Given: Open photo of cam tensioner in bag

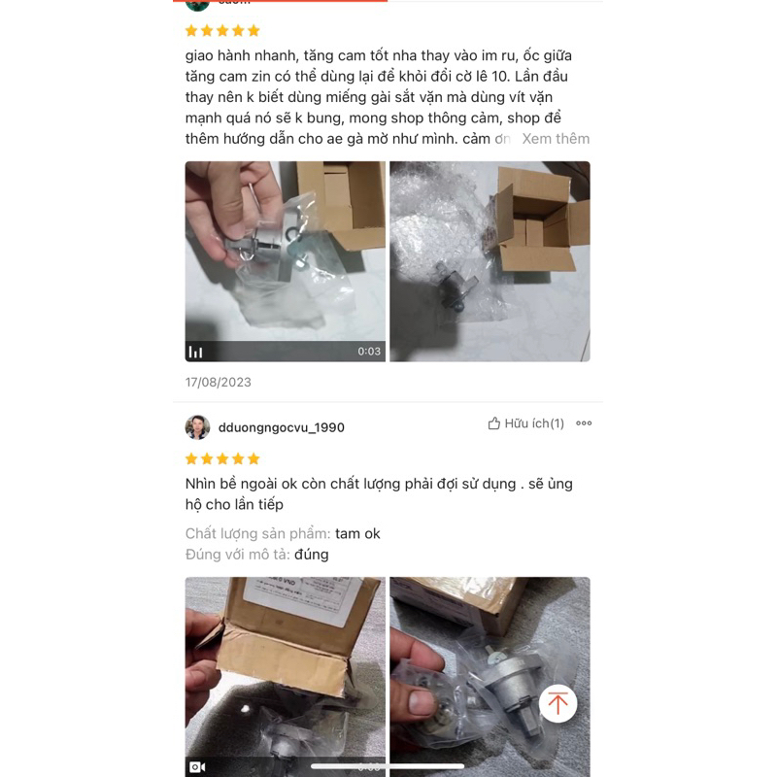Looking at the screenshot, I should tap(490, 677).
